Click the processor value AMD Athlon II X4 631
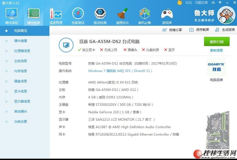237x160 pixels. [x=113, y=82]
